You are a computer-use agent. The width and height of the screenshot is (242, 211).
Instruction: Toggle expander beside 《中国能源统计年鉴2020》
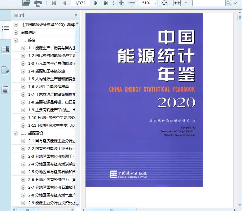[16, 25]
